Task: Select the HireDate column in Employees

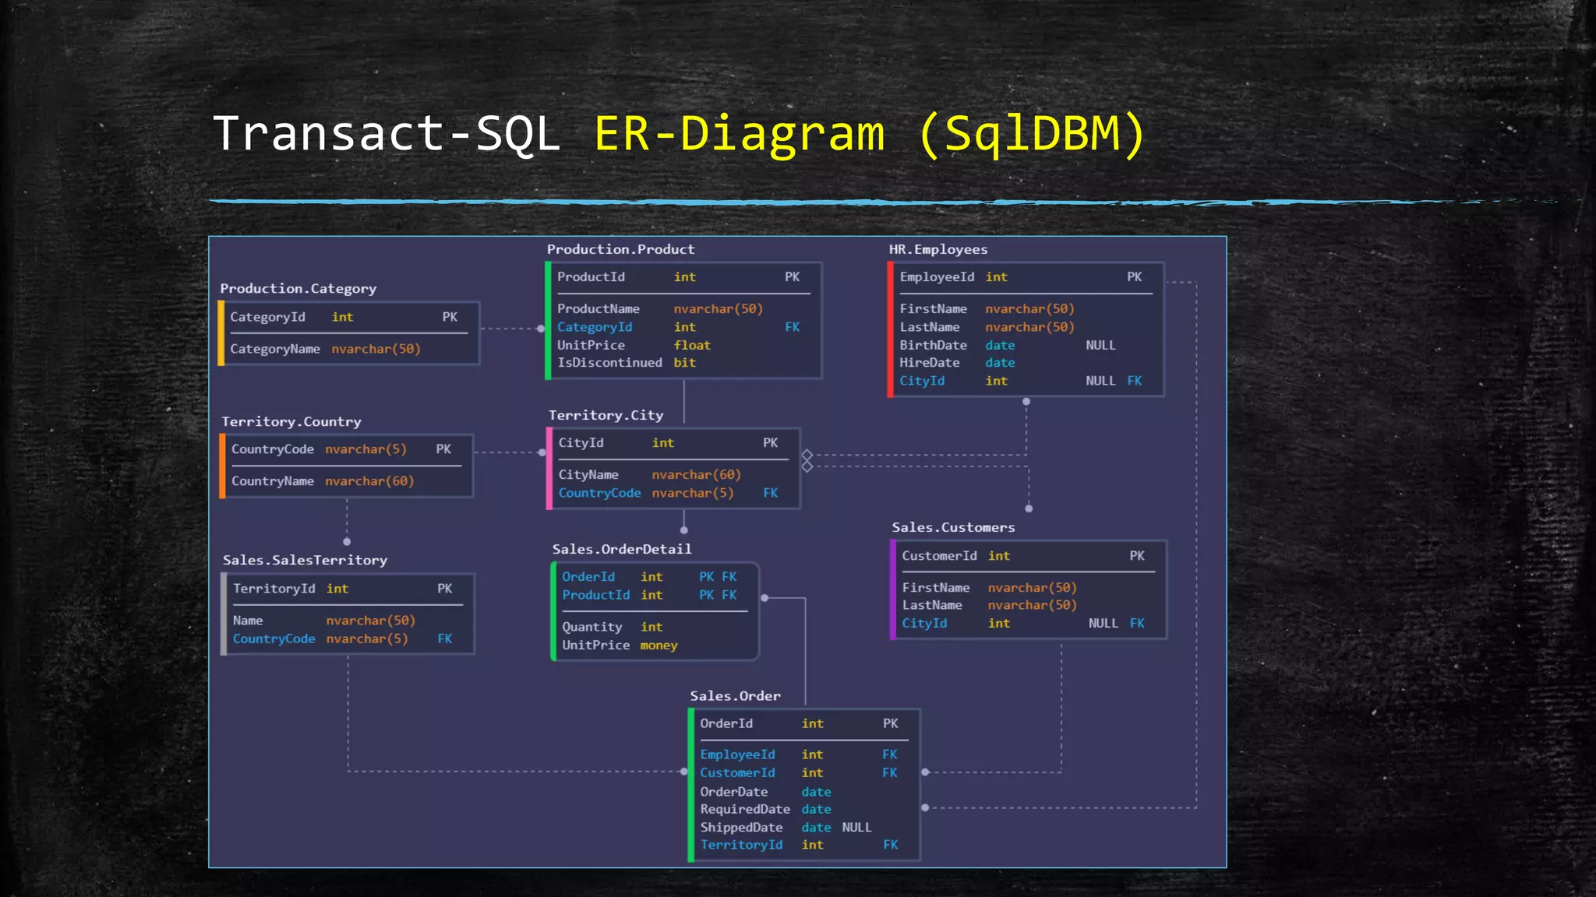Action: click(1026, 363)
